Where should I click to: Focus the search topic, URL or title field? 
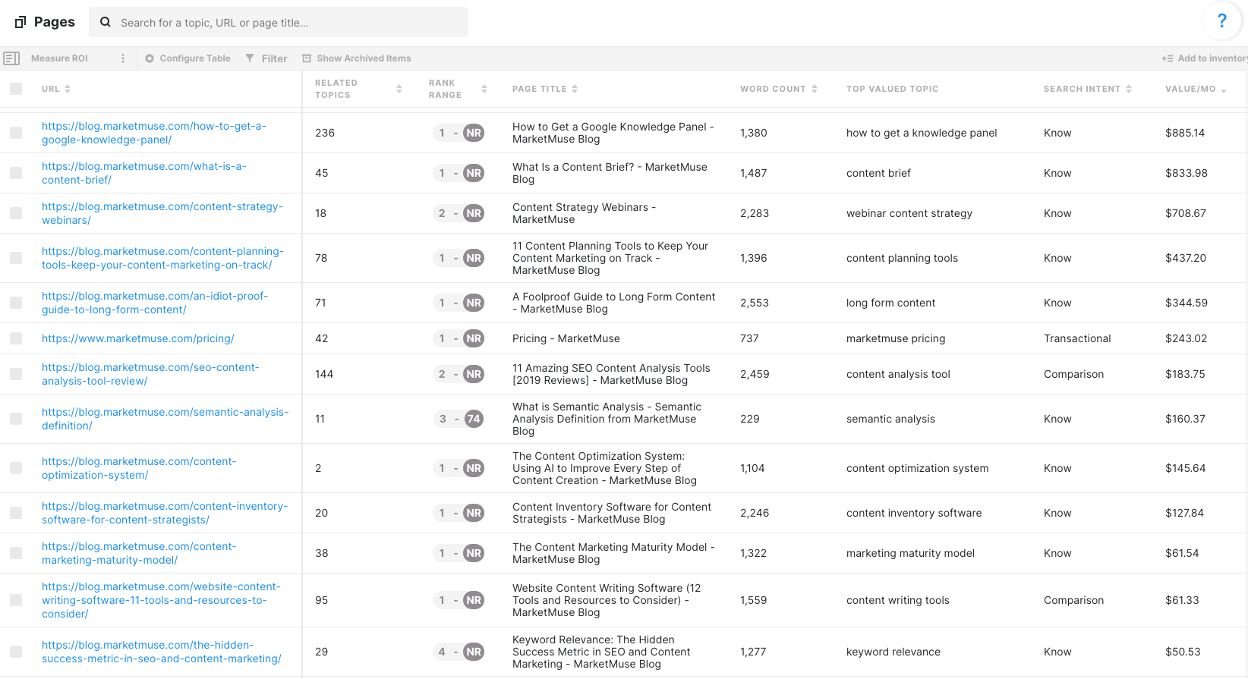tap(279, 22)
